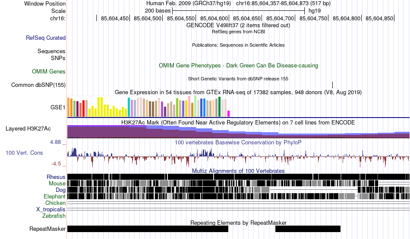Click the hg19 label beside the scale bar
Screen dimensions: 410x239
pos(315,11)
